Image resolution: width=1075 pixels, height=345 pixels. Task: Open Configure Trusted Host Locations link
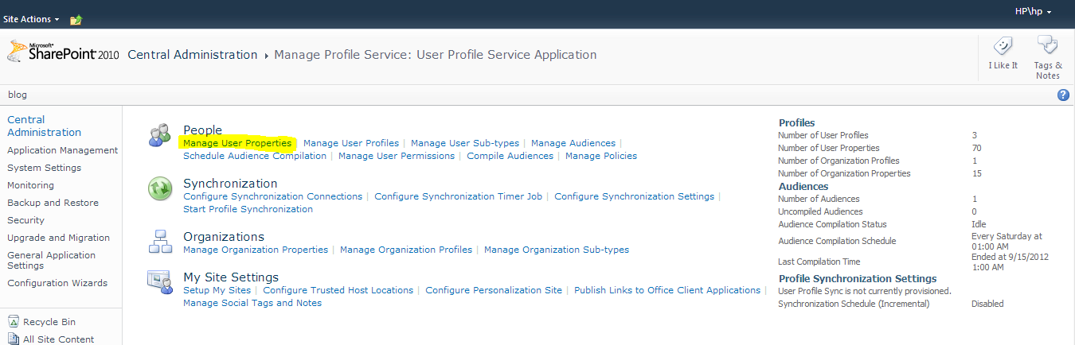338,290
